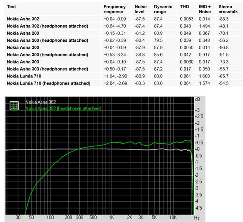Click frequency response value '+1.94, -2.90'
The width and height of the screenshot is (243, 222).
click(115, 76)
